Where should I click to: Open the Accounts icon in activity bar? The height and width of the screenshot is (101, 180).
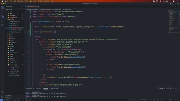[2, 92]
